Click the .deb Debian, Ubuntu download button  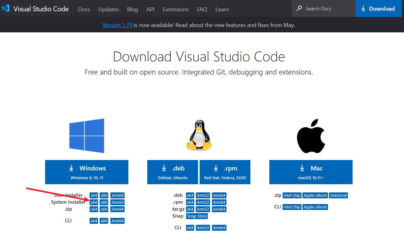173,172
